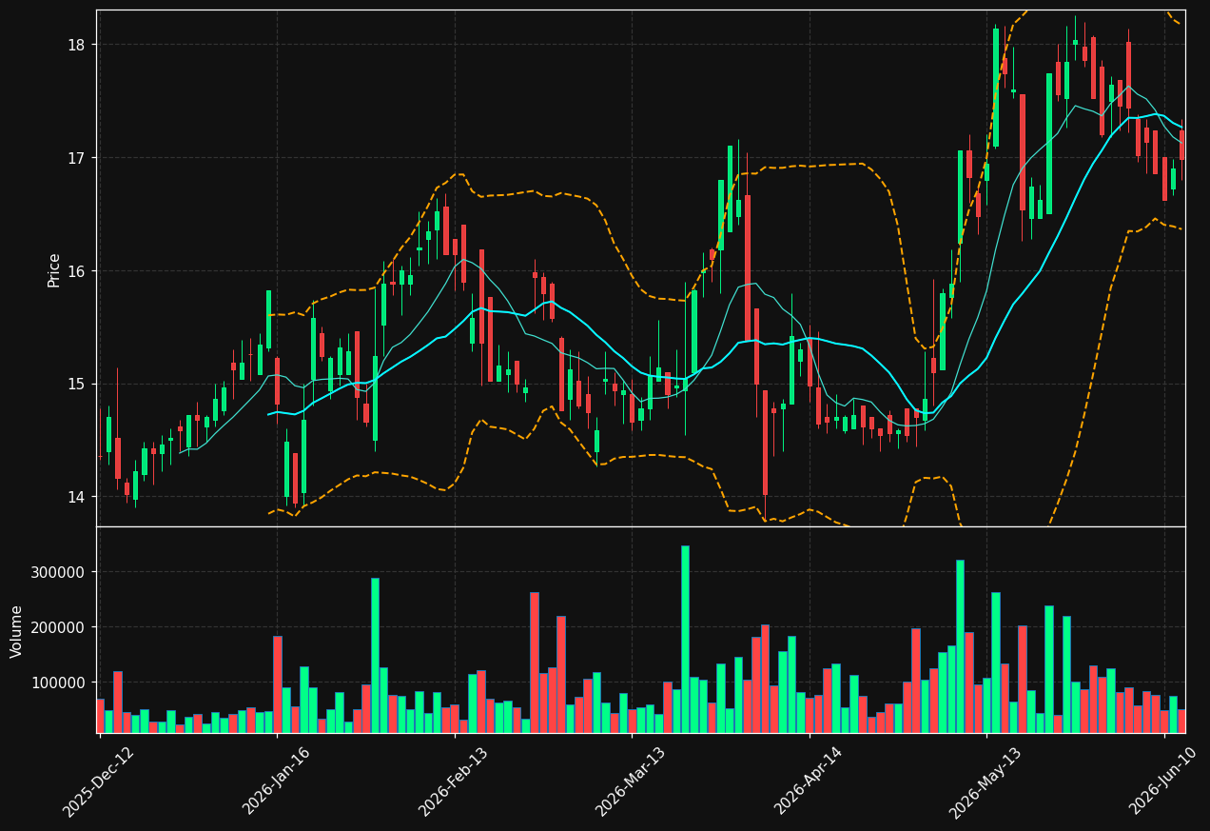Select the red candle dropping to 14 in early April

click(x=765, y=443)
